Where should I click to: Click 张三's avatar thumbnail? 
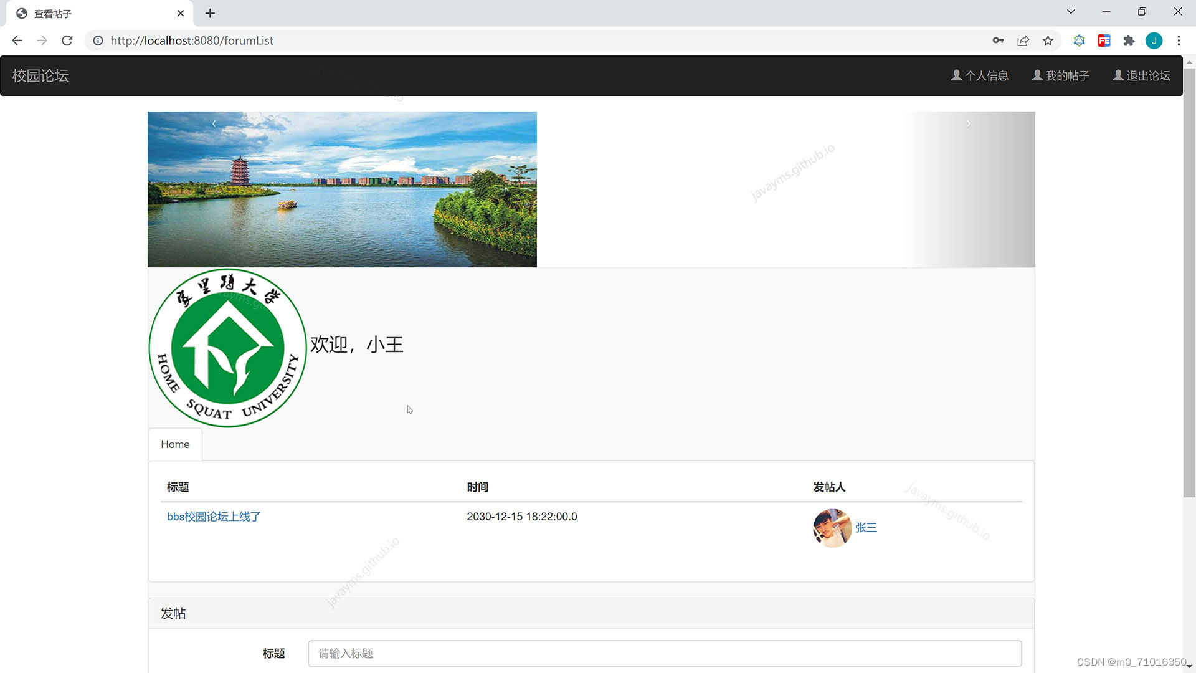coord(832,528)
